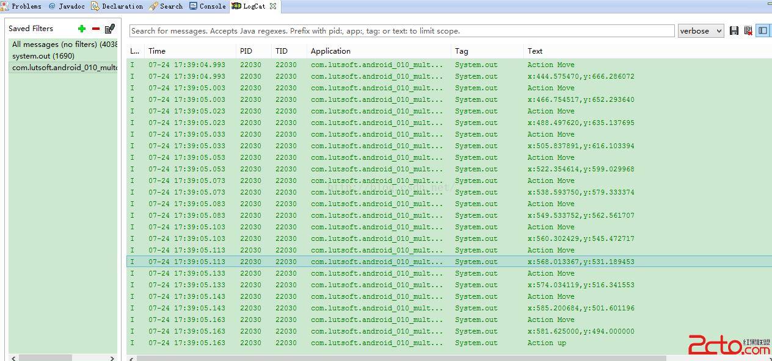Switch to the Problems tab
Image resolution: width=772 pixels, height=361 pixels.
(x=21, y=6)
